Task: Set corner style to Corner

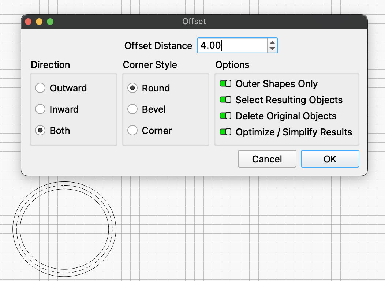Action: coord(132,131)
